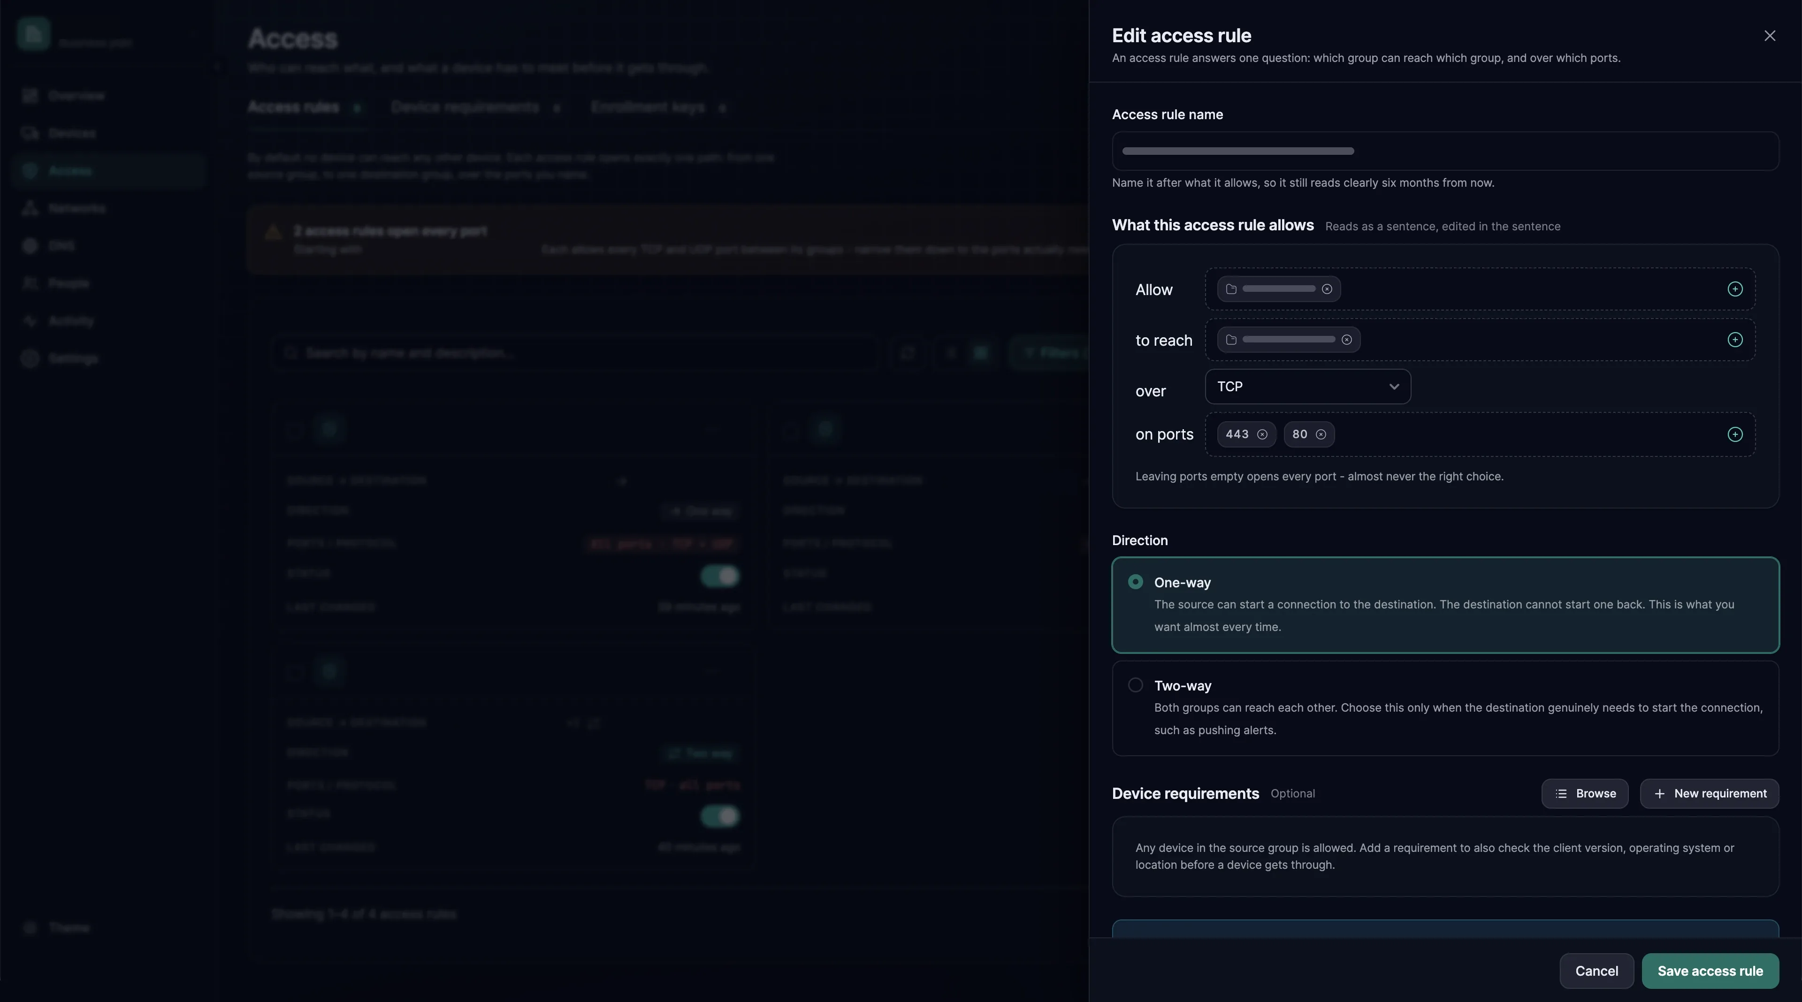Click the folder icon in Allow group chip
The height and width of the screenshot is (1002, 1802).
(1231, 289)
